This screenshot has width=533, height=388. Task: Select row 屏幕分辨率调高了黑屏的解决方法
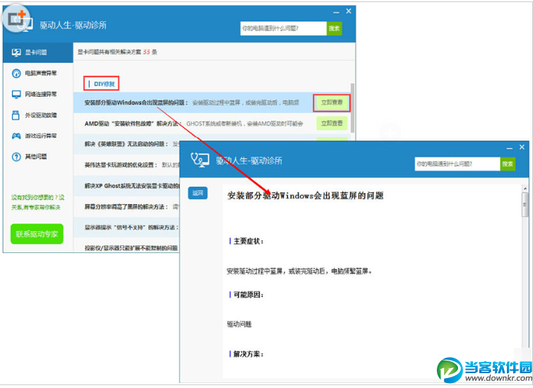(x=127, y=206)
